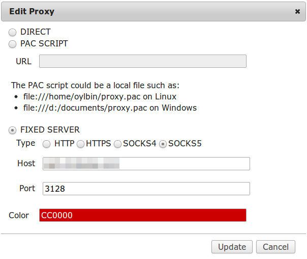Click the Update button
307x259 pixels.
[232, 247]
